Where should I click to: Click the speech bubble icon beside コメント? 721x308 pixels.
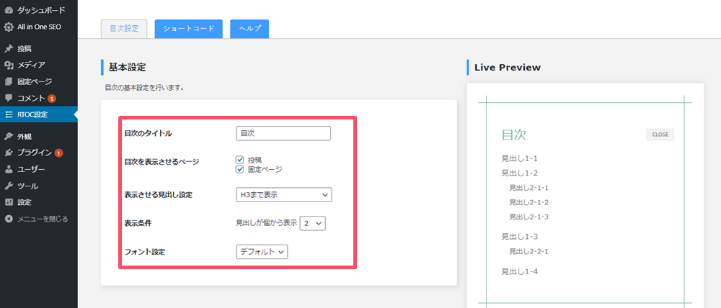pyautogui.click(x=8, y=99)
